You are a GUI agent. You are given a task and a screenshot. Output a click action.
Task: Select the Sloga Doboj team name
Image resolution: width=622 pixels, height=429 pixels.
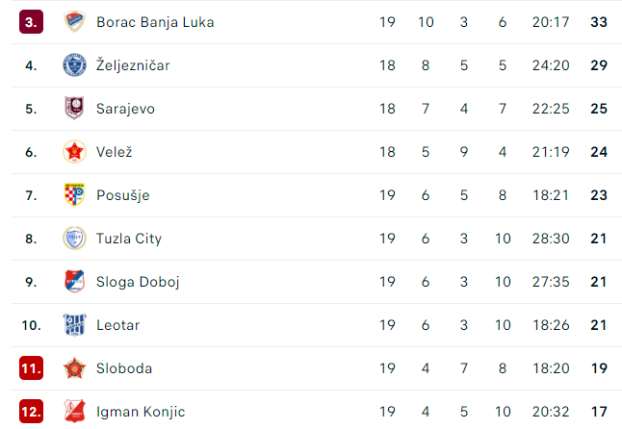pyautogui.click(x=138, y=282)
